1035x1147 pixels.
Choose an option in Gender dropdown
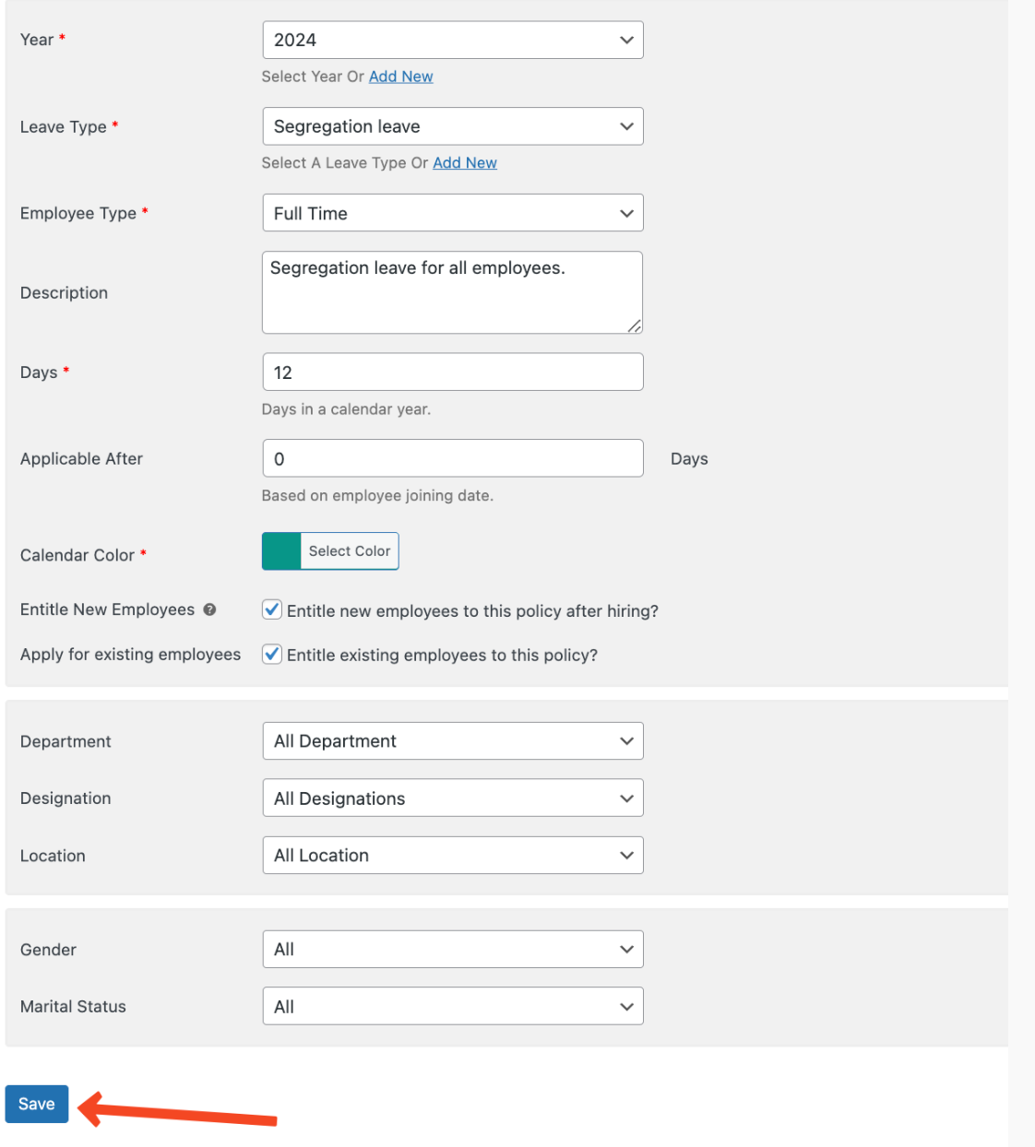click(x=452, y=950)
